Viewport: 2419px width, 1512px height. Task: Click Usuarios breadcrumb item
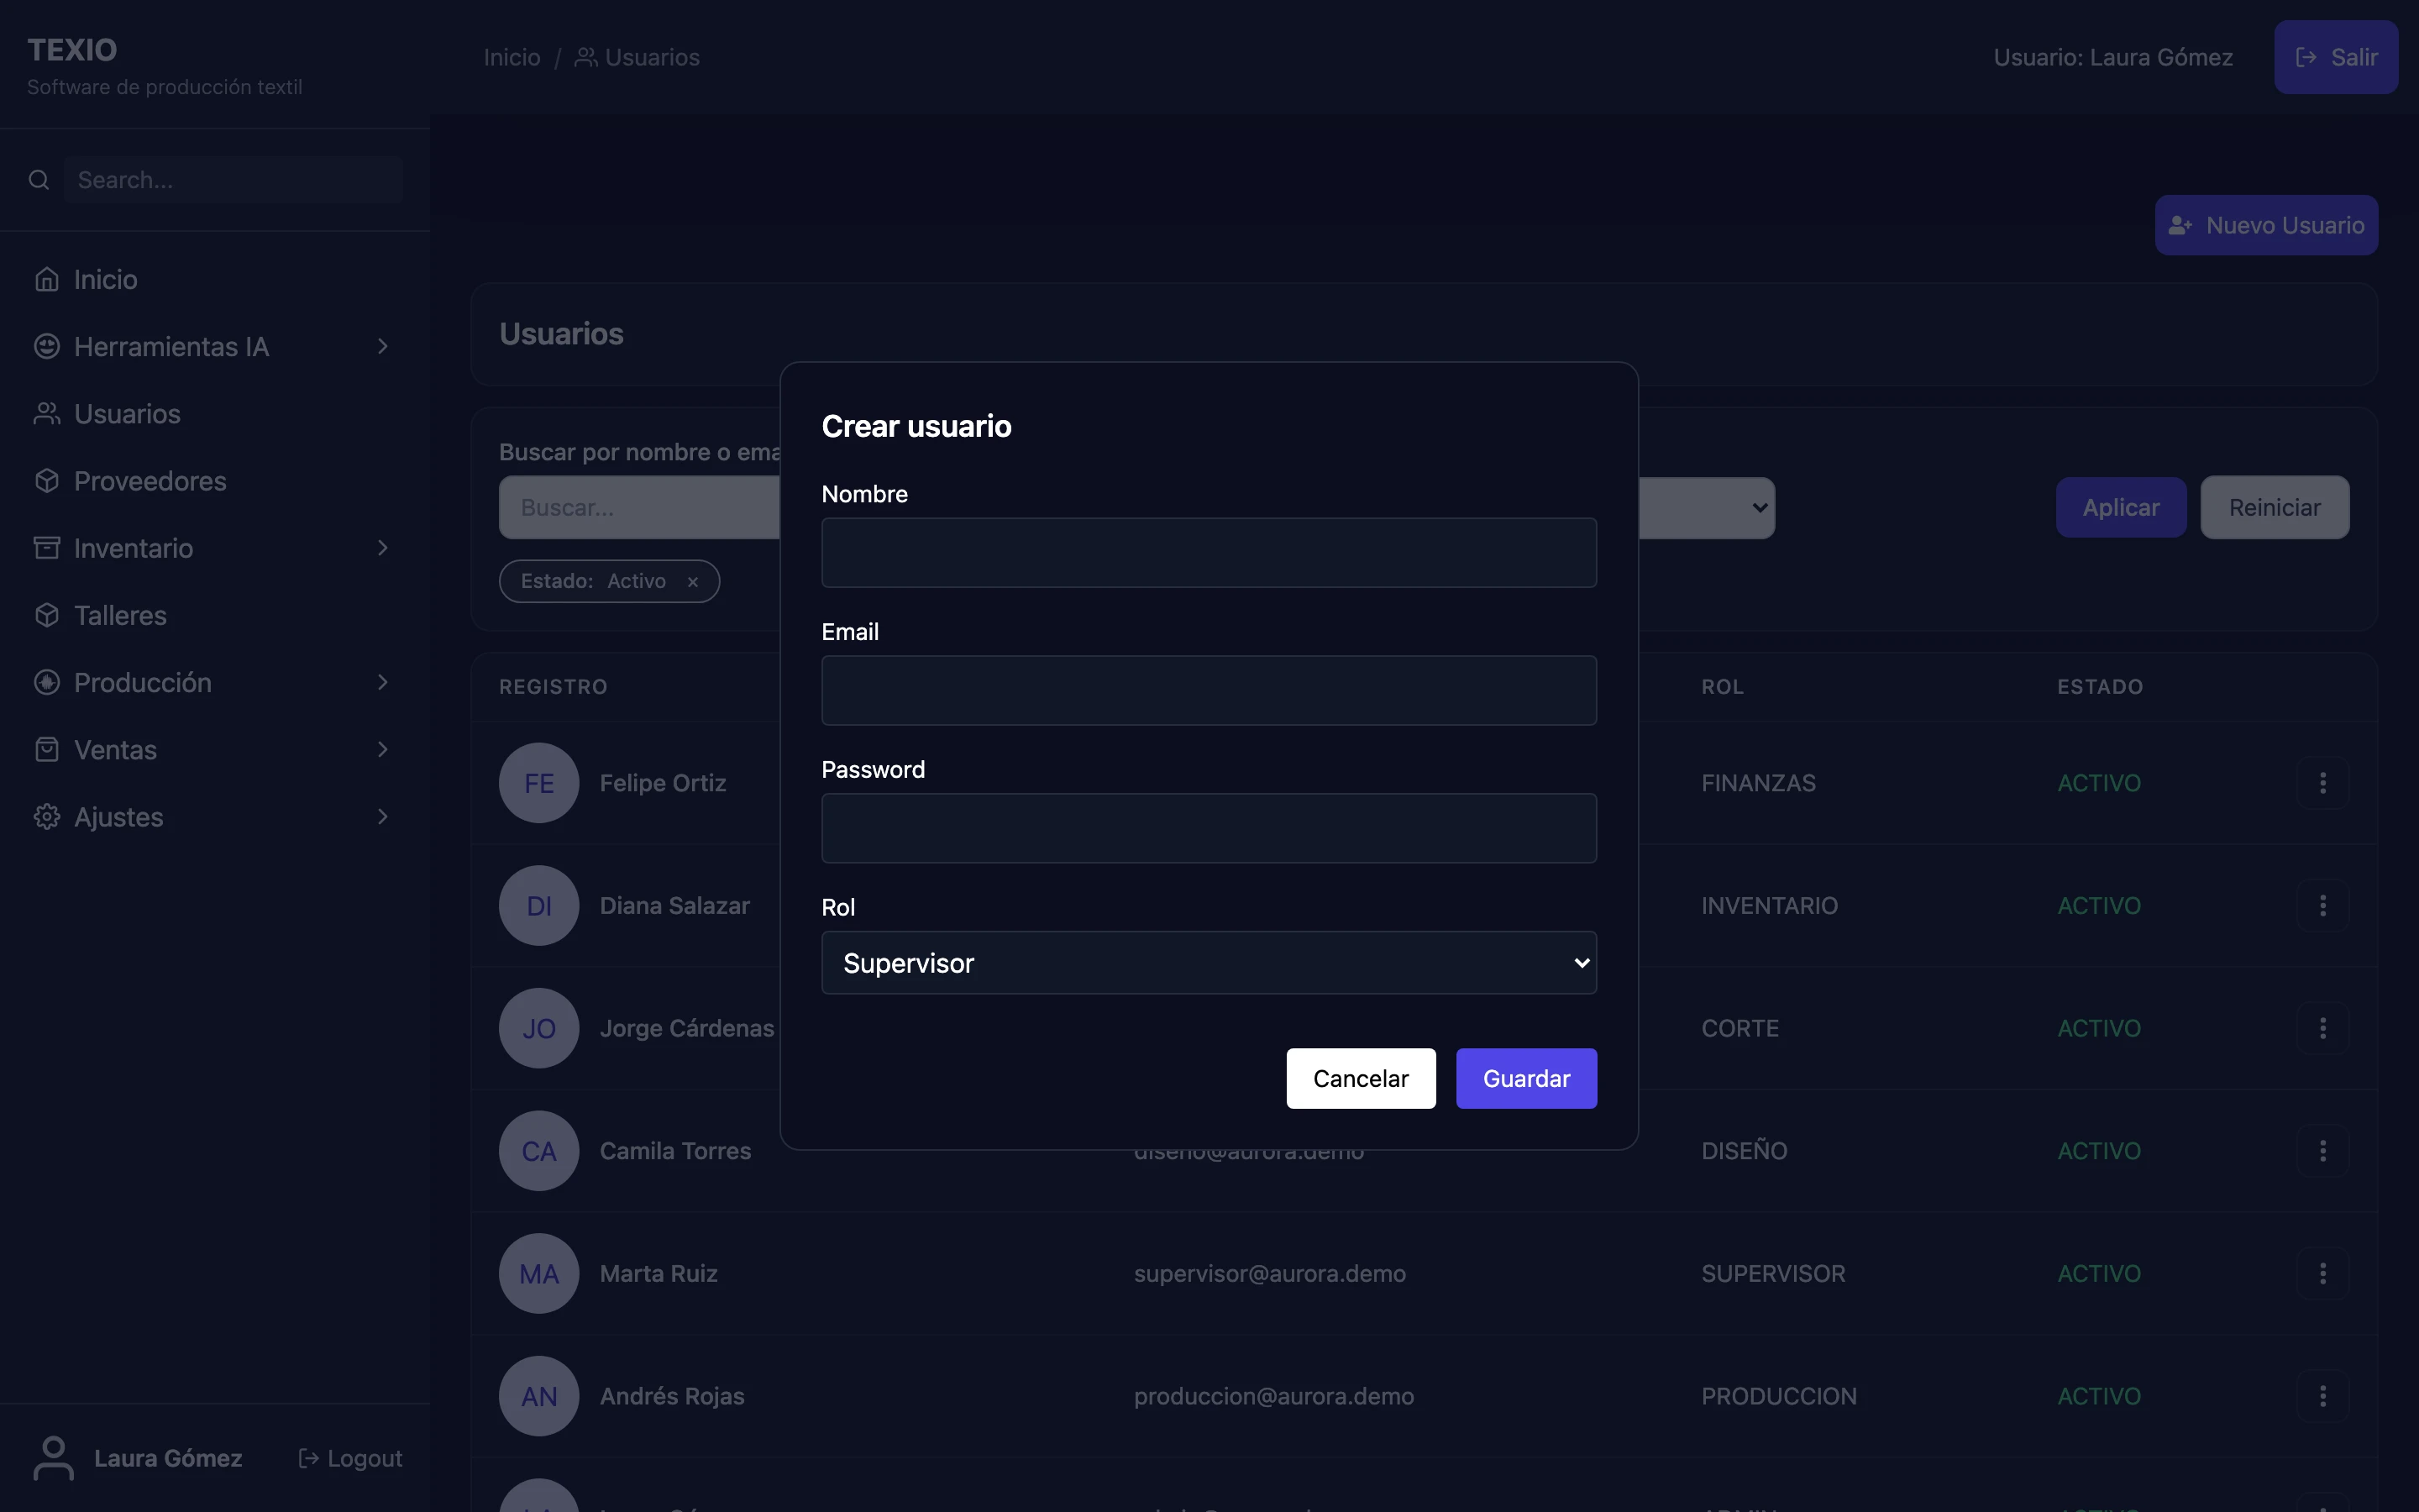pos(638,57)
